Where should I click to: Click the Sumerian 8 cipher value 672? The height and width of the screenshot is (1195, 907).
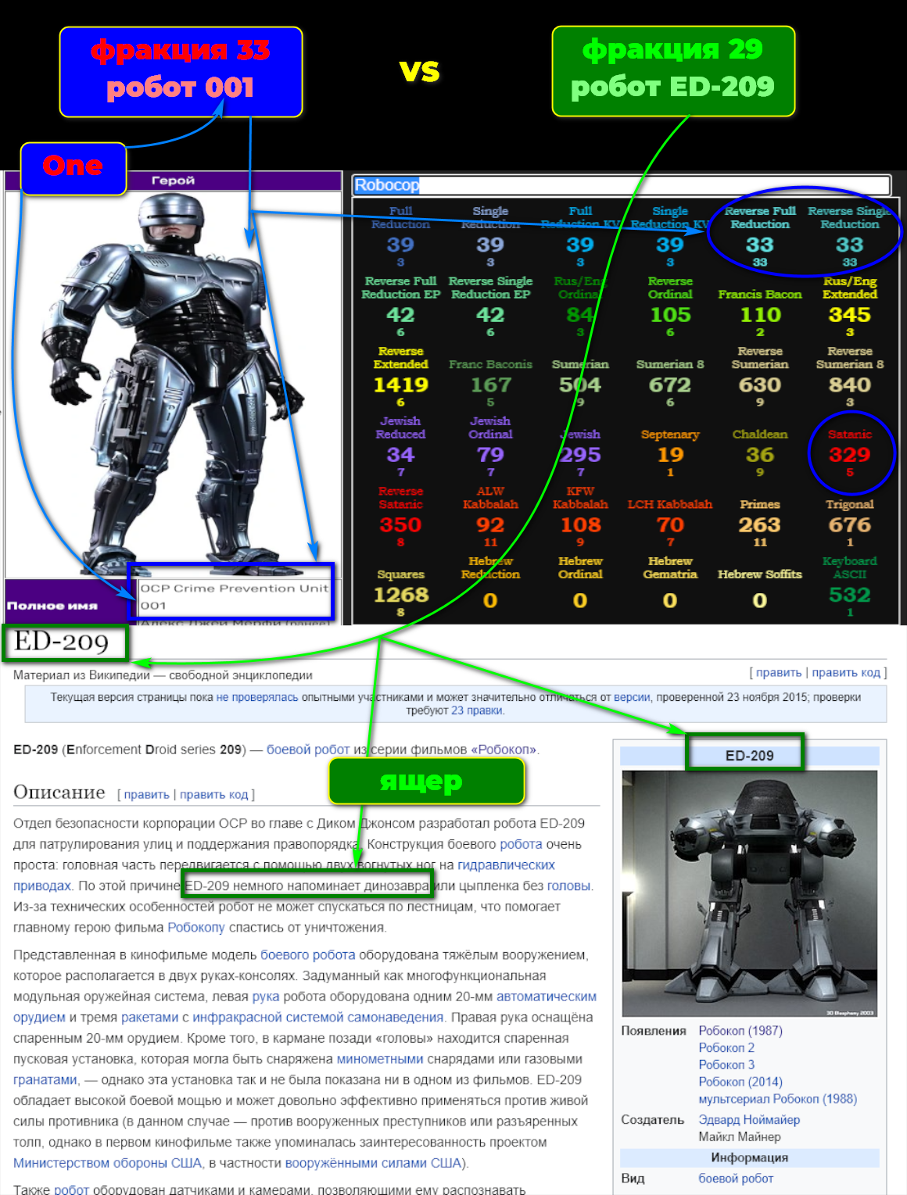point(670,385)
